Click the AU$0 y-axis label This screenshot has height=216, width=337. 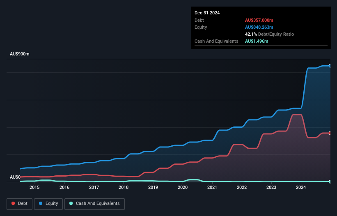point(15,177)
